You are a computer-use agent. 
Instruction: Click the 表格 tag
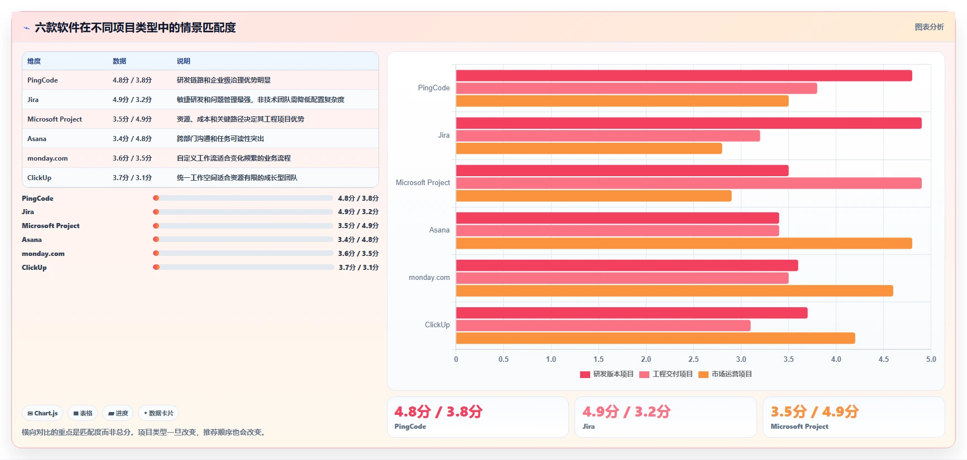pos(83,413)
